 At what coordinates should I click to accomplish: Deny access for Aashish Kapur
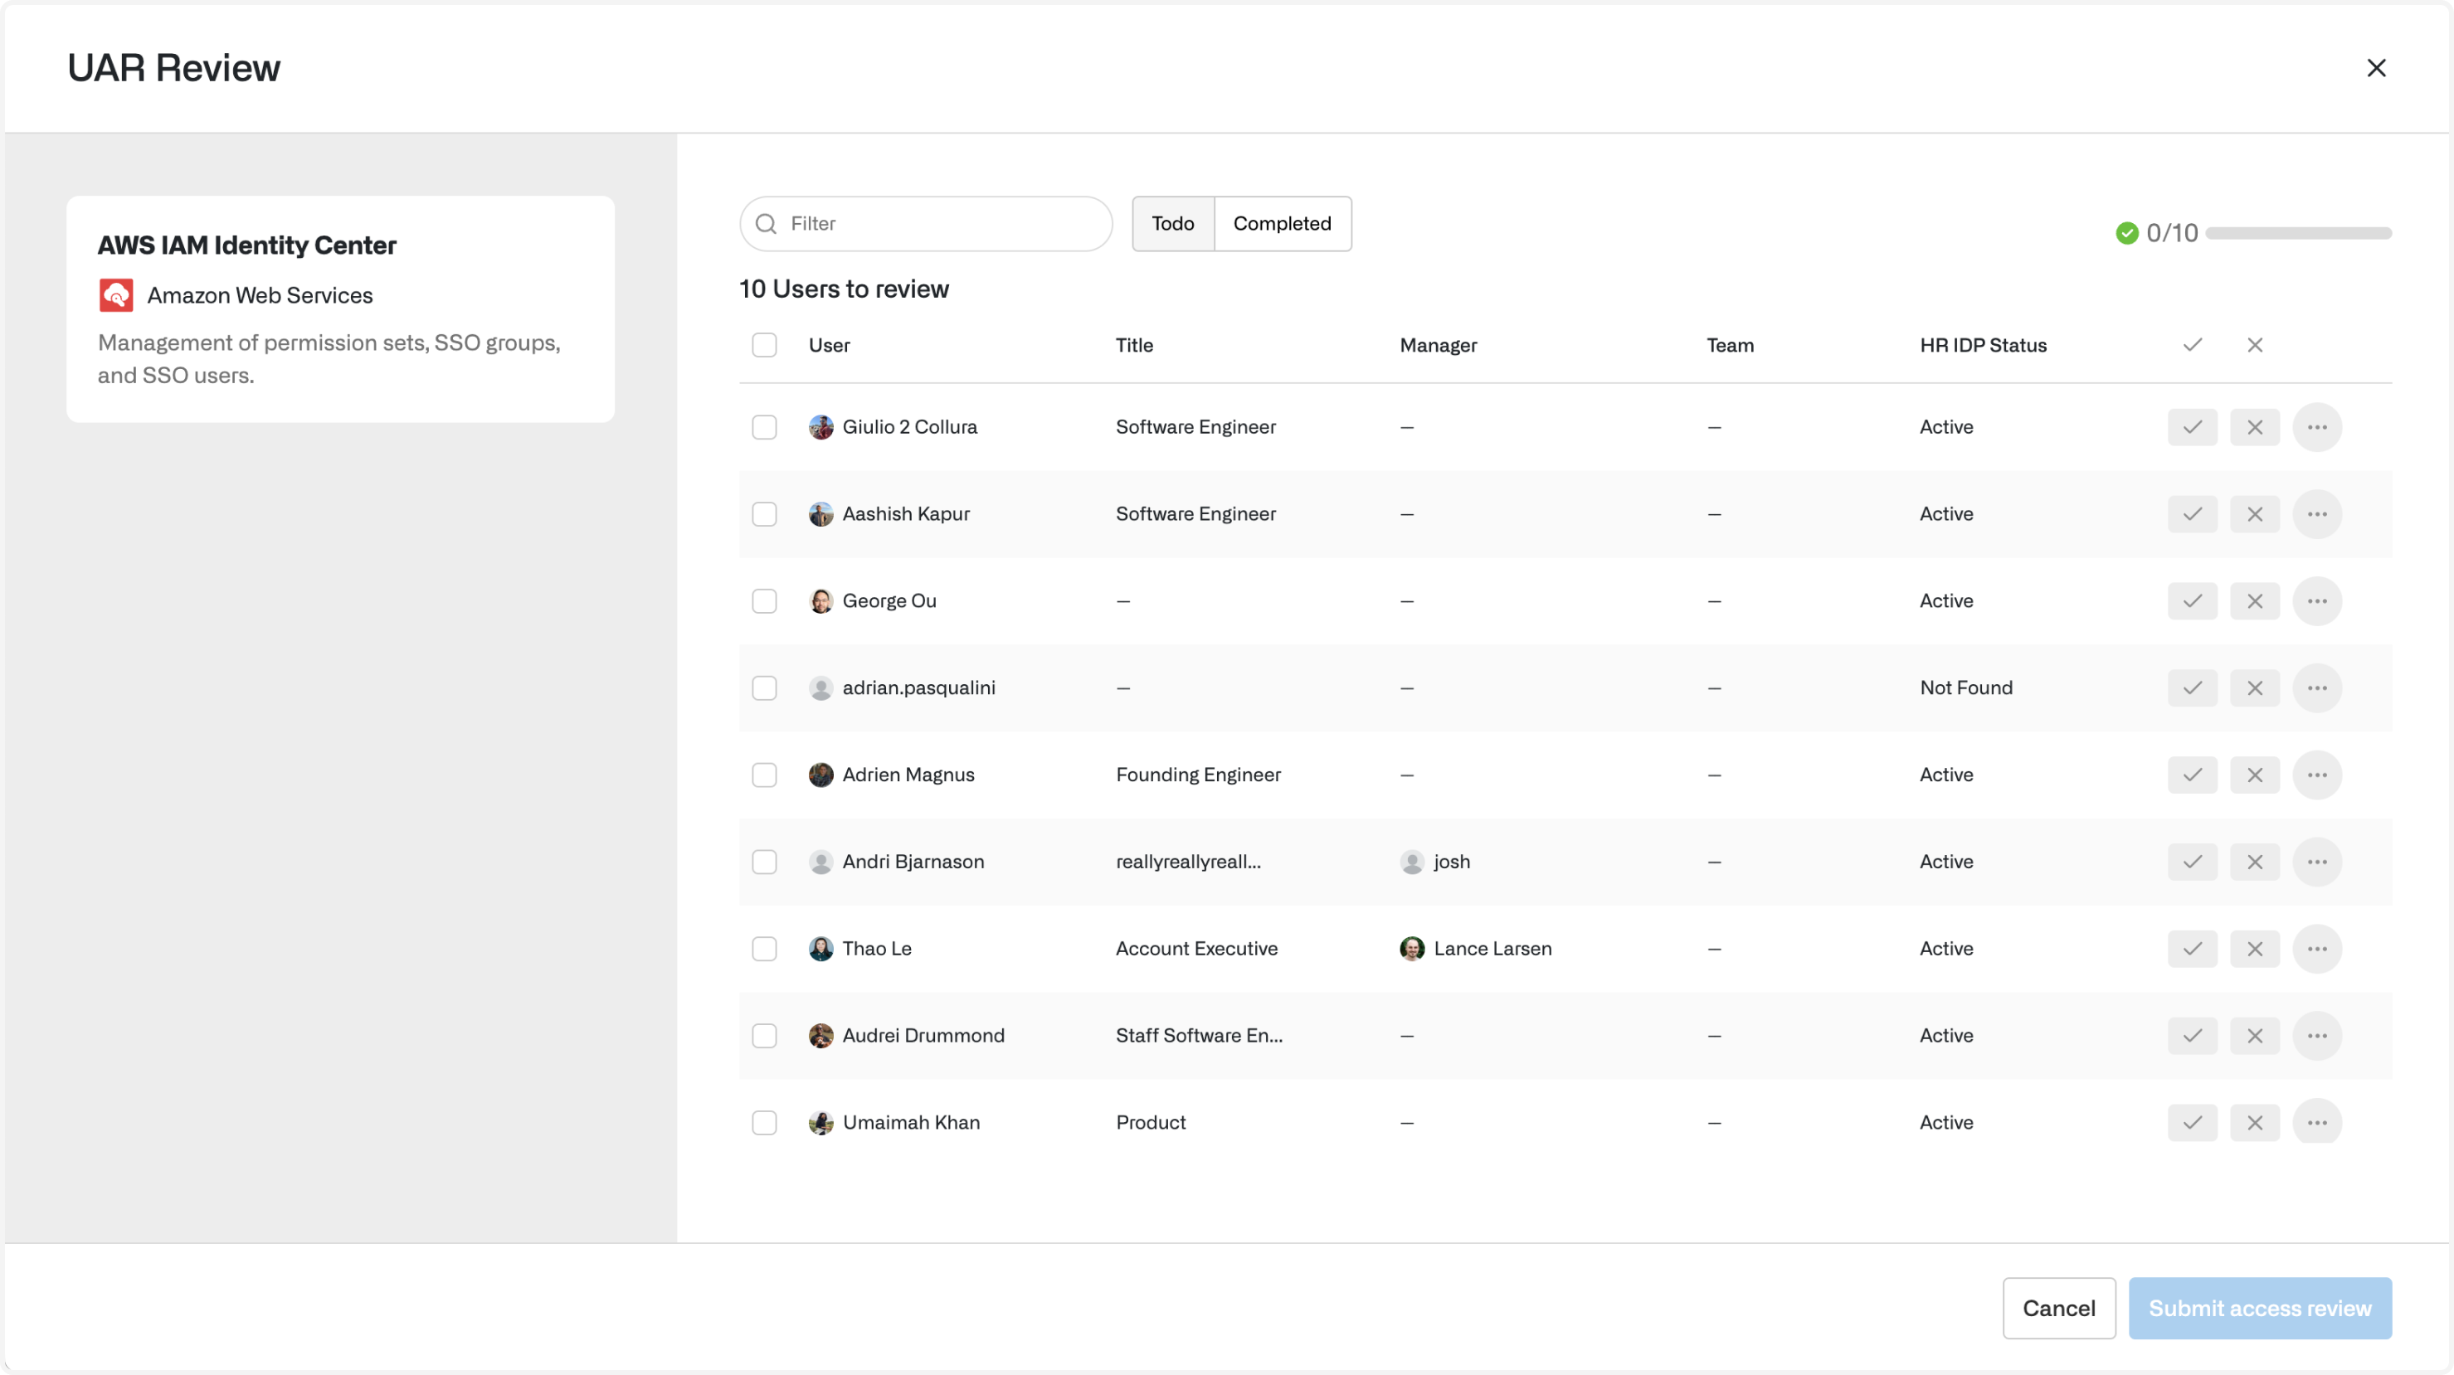coord(2254,514)
